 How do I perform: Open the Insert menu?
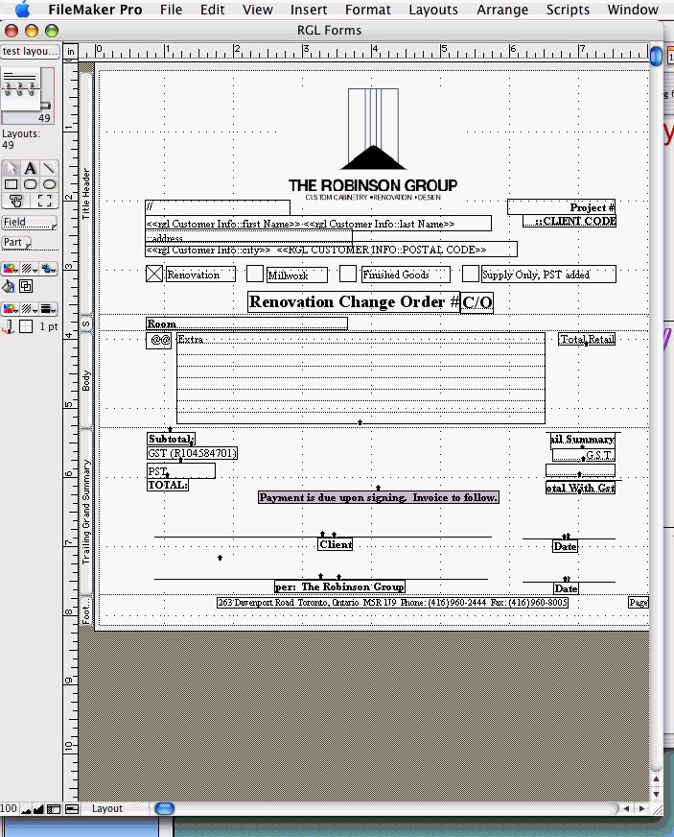coord(309,10)
